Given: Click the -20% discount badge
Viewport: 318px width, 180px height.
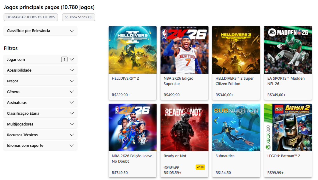Looking at the screenshot, I should 200,167.
